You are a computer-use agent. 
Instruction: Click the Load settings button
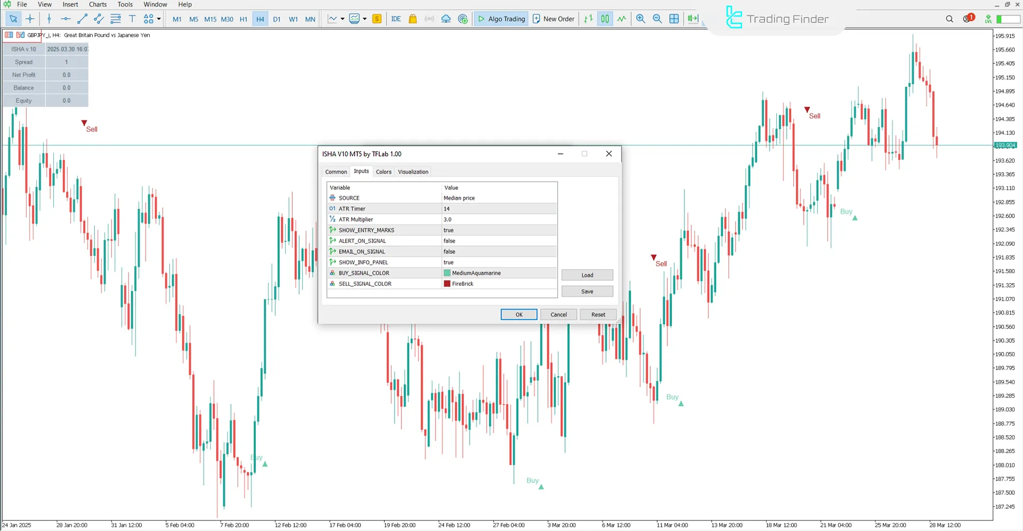click(x=587, y=275)
